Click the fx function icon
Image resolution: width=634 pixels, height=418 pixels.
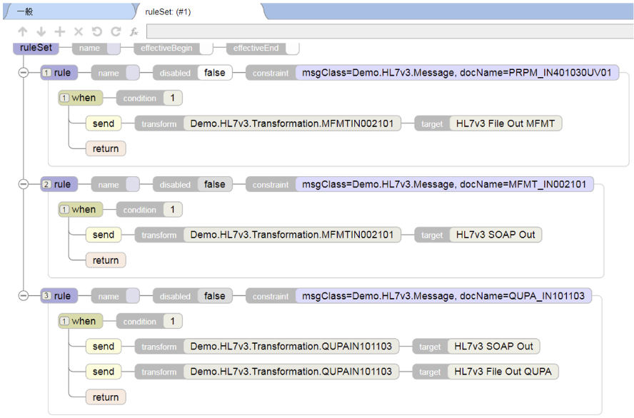point(134,32)
